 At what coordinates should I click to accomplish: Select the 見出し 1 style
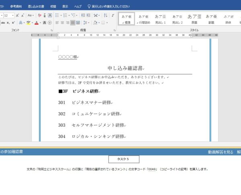pos(160,19)
